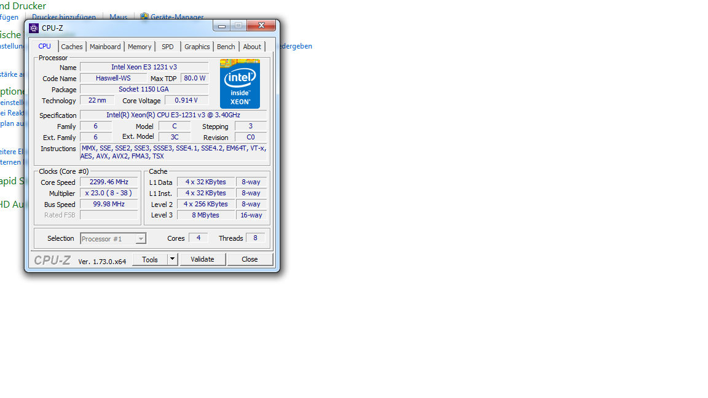Viewport: 708px width, 398px height.
Task: Expand the Tools dropdown arrow
Action: 173,259
